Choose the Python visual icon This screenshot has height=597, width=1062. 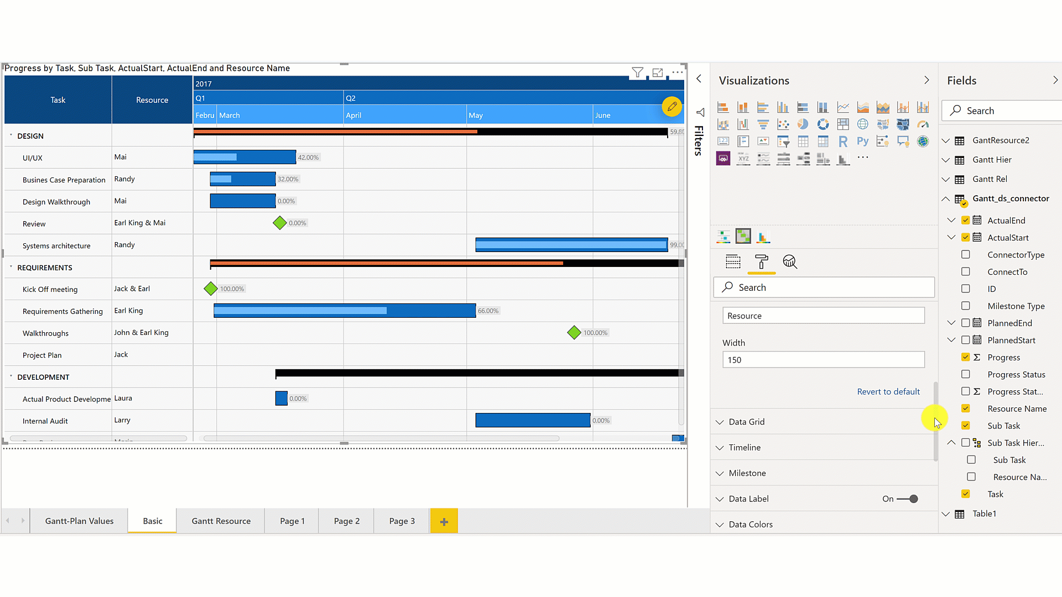click(x=862, y=142)
